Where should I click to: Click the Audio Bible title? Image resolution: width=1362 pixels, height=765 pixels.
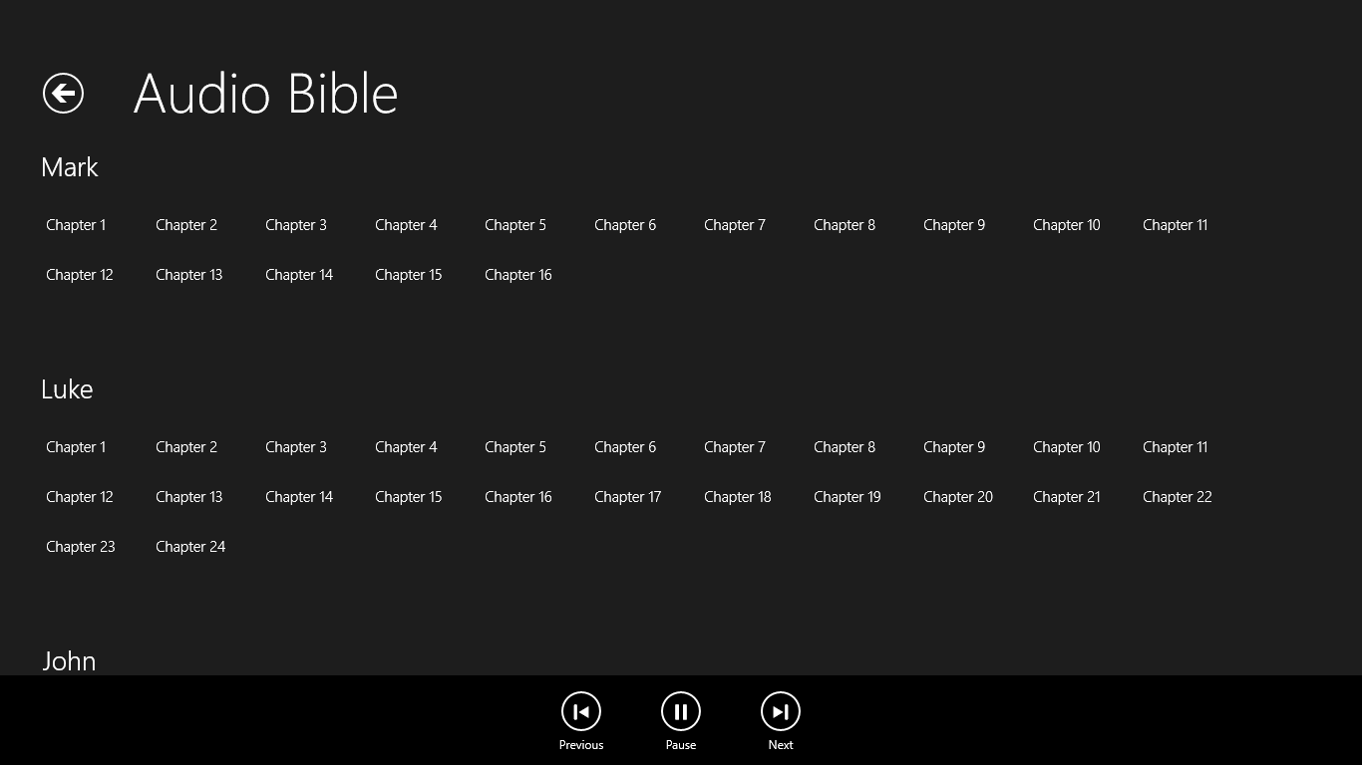(x=265, y=93)
